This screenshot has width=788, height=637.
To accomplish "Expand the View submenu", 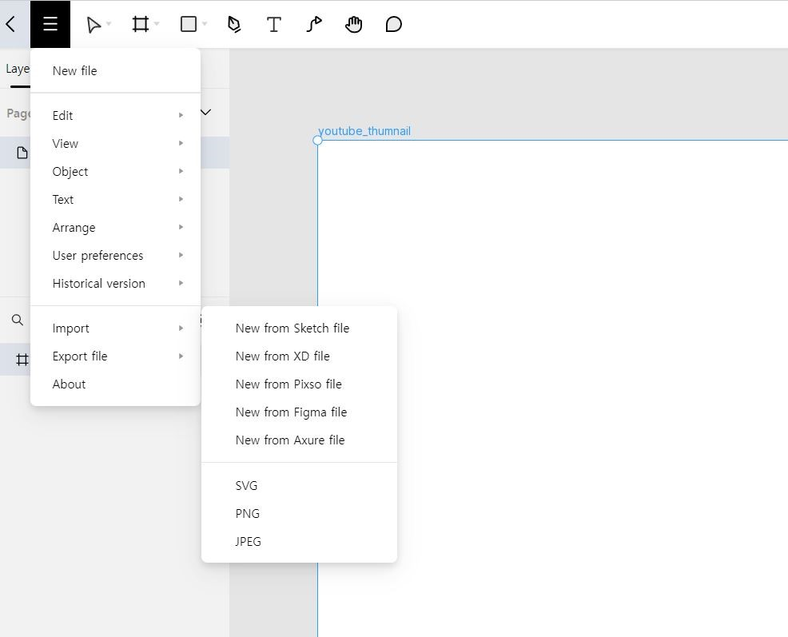I will click(116, 144).
